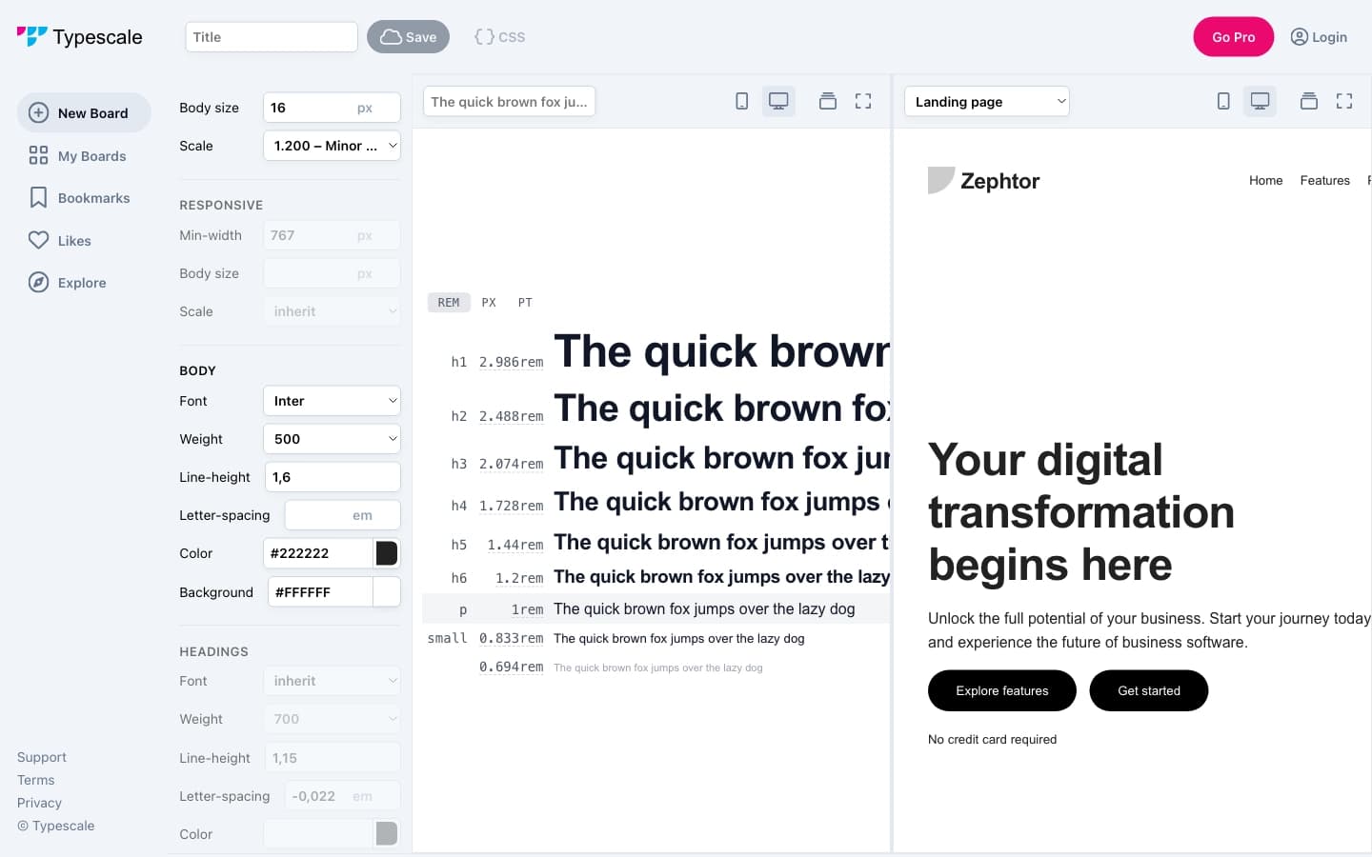Open the Headings Font inherit dropdown
Image resolution: width=1372 pixels, height=857 pixels.
(332, 681)
